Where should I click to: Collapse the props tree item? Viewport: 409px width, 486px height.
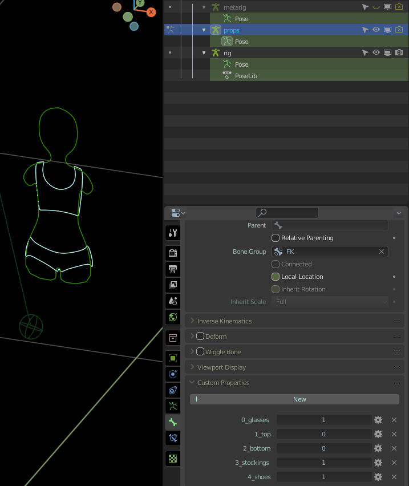(204, 30)
